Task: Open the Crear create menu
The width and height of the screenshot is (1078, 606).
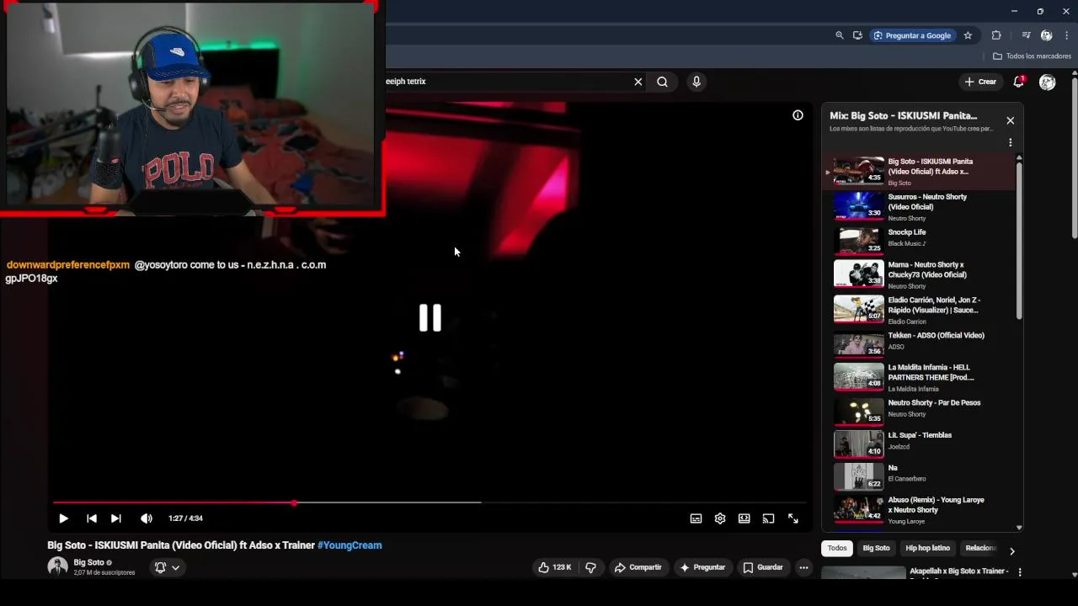Action: [980, 82]
